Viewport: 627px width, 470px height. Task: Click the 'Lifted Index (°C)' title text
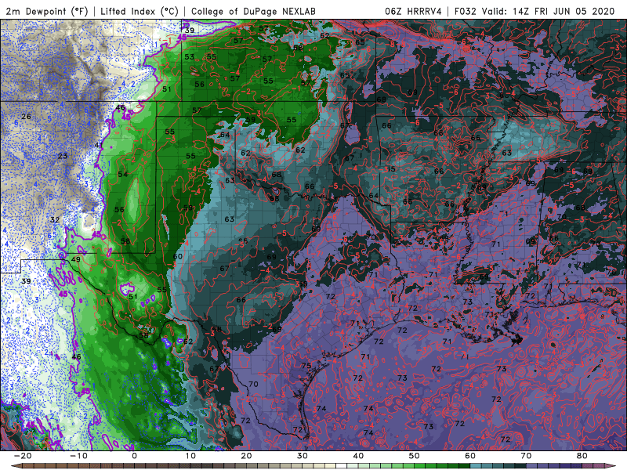click(x=140, y=11)
